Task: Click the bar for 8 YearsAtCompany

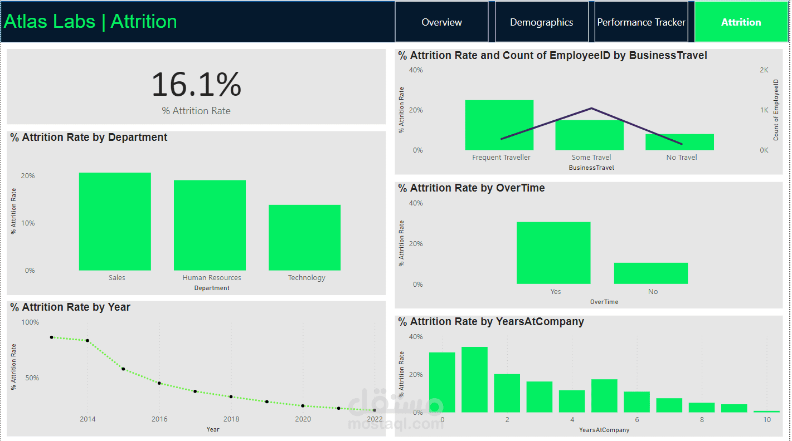Action: coord(702,408)
